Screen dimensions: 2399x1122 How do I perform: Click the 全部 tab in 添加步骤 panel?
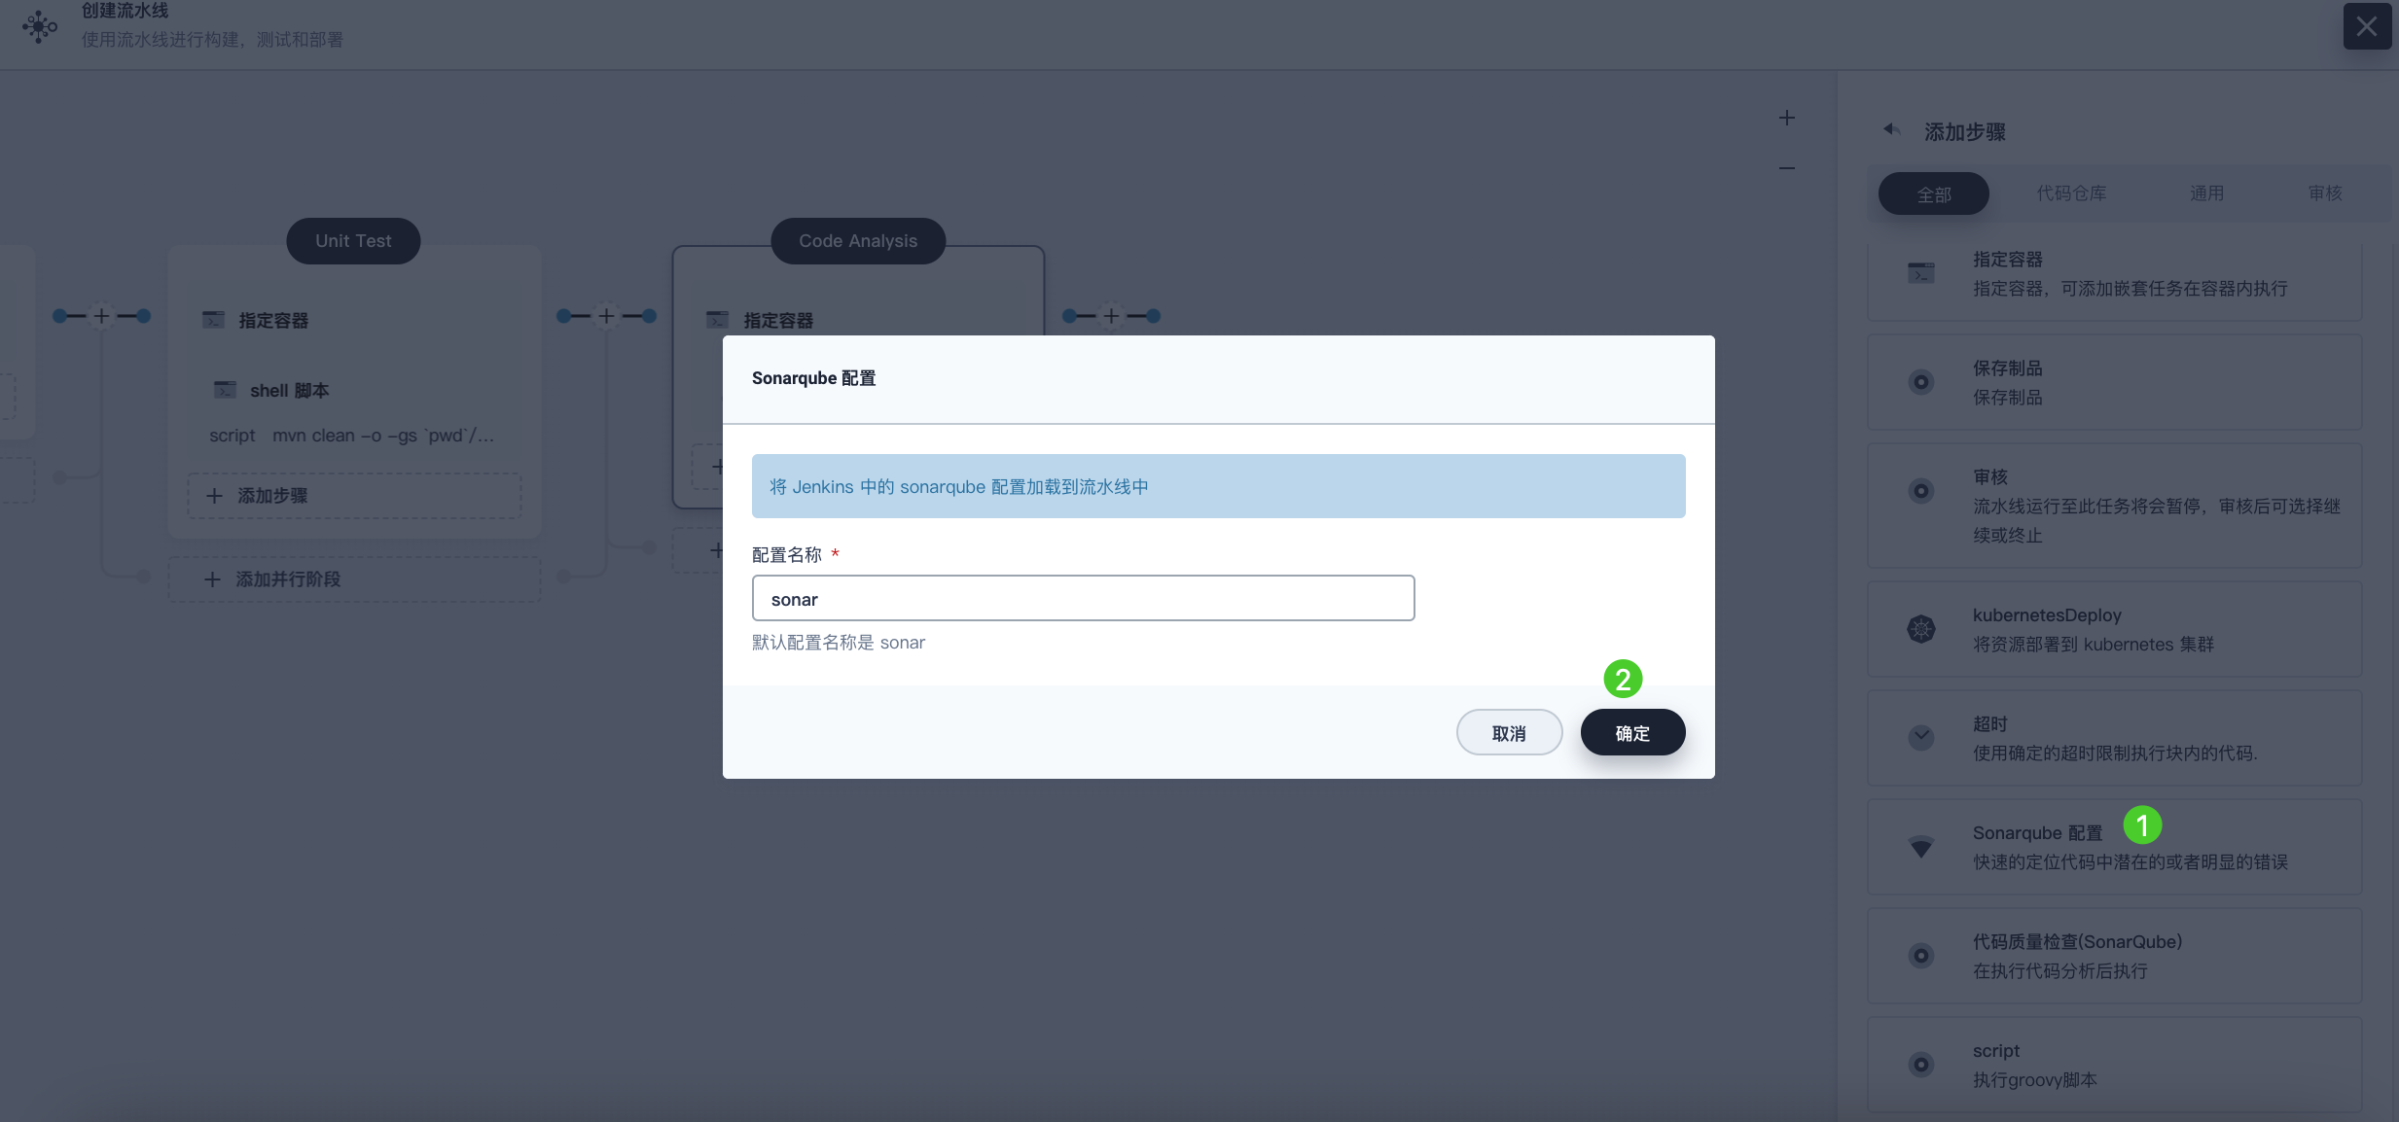click(x=1932, y=192)
